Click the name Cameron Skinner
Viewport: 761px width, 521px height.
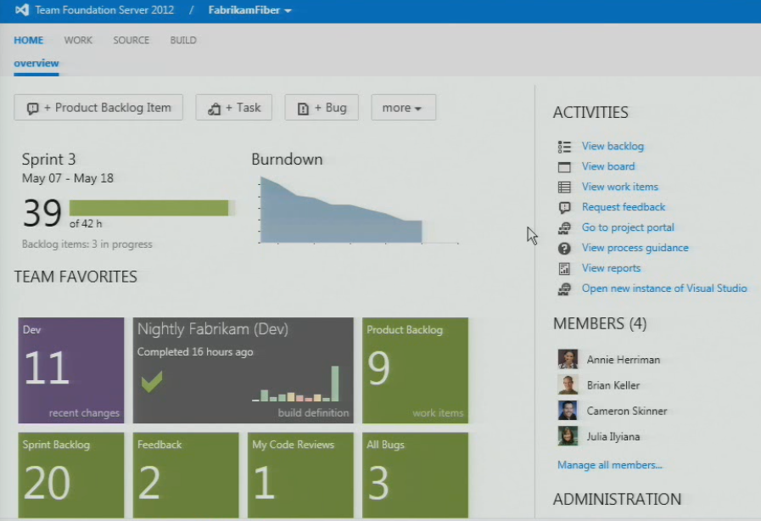627,412
